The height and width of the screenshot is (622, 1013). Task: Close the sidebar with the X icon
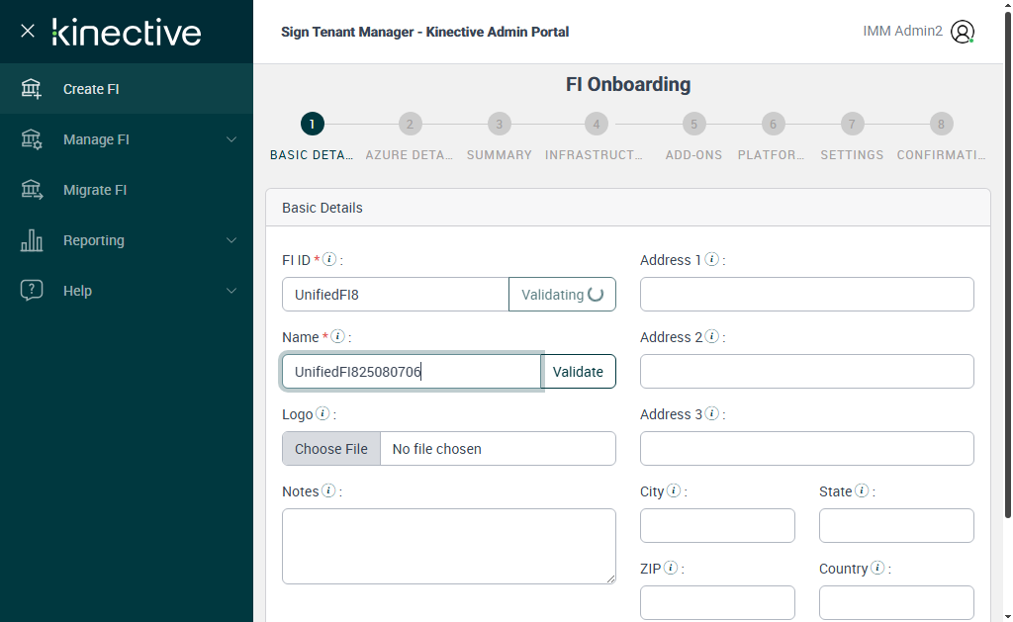pyautogui.click(x=28, y=31)
